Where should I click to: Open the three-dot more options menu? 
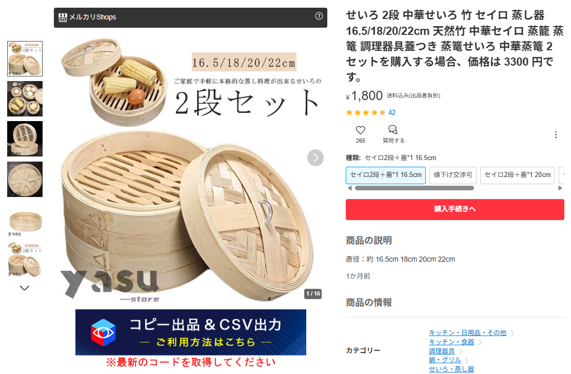[555, 135]
